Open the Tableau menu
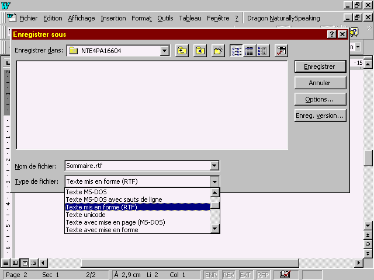 pyautogui.click(x=190, y=18)
